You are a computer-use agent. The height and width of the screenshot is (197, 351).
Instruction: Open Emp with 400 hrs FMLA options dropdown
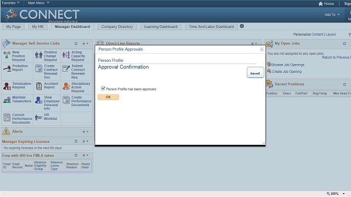[86, 155]
